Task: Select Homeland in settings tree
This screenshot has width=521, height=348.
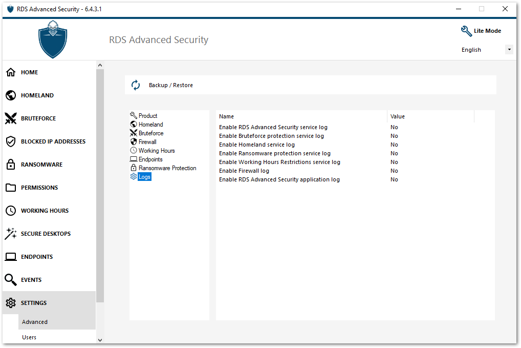Action: click(151, 124)
